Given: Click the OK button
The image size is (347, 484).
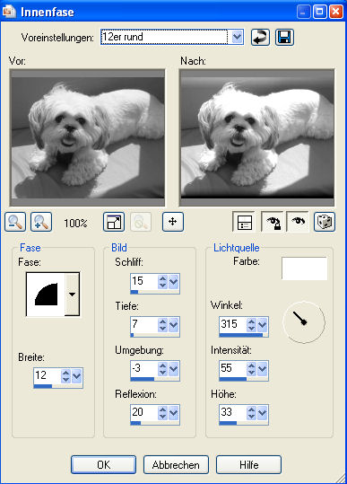Looking at the screenshot, I should pyautogui.click(x=103, y=464).
